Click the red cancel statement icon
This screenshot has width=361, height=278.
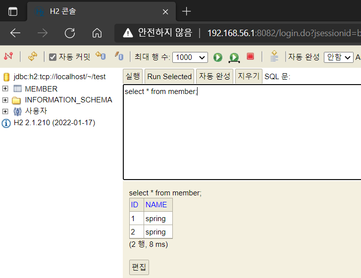(x=251, y=56)
